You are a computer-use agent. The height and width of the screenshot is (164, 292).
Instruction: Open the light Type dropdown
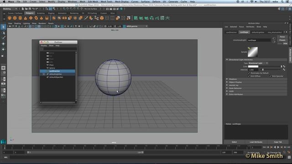(x=258, y=63)
